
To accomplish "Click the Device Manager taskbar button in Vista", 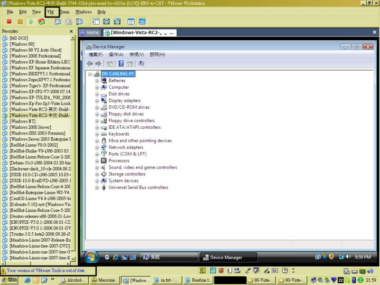I will [228, 257].
